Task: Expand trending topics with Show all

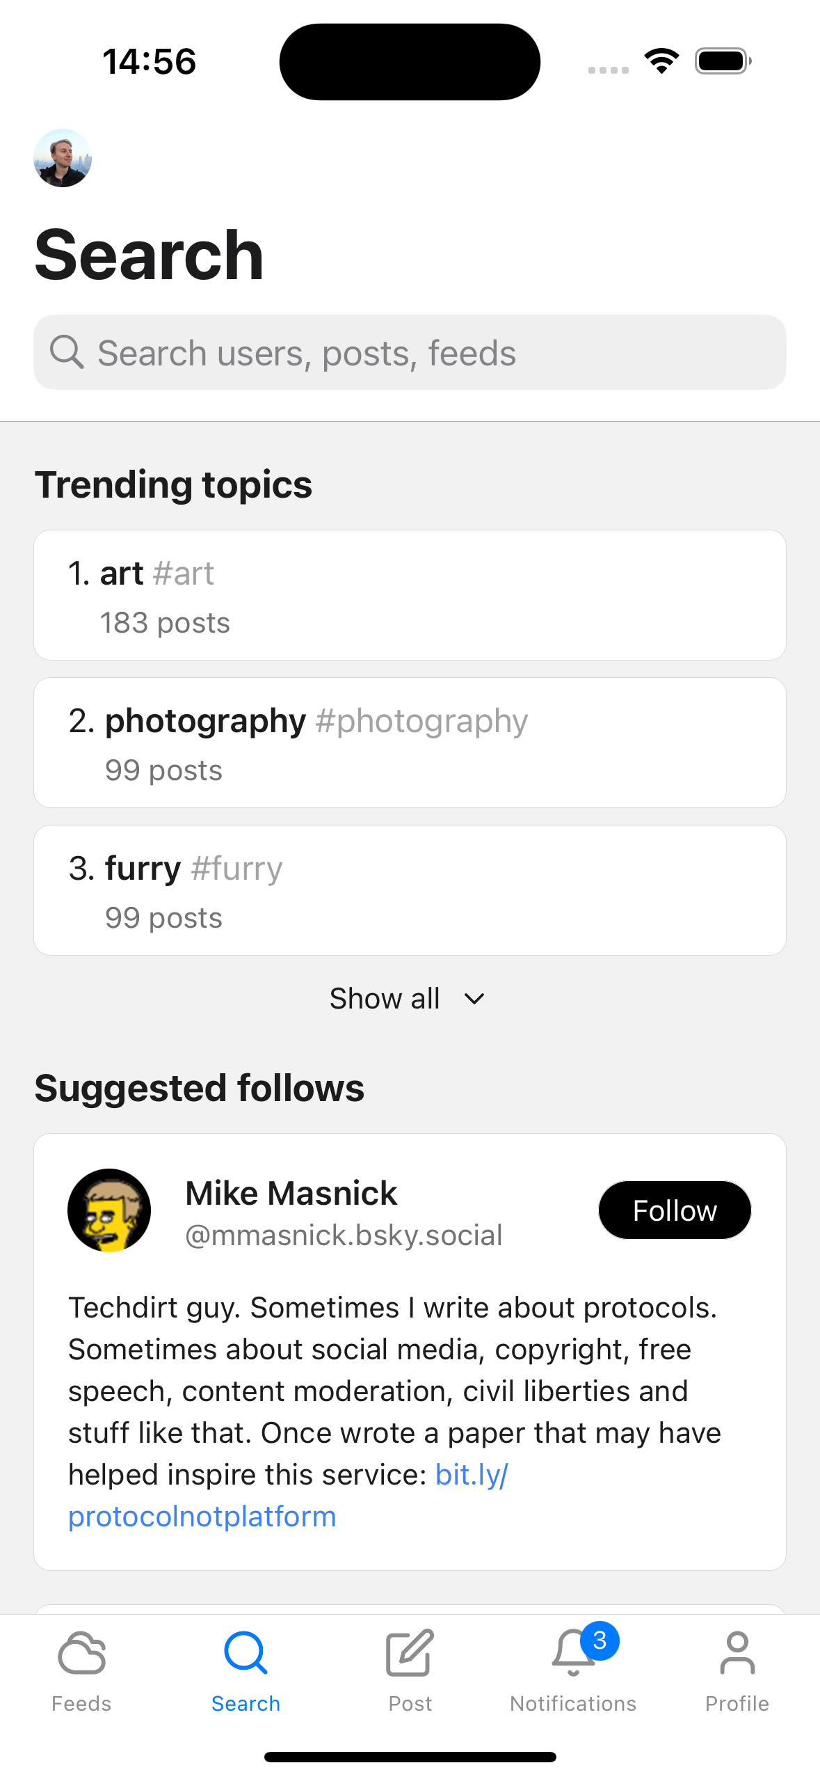Action: point(385,999)
